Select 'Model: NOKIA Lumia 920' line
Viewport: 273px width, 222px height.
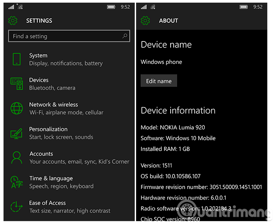173,128
